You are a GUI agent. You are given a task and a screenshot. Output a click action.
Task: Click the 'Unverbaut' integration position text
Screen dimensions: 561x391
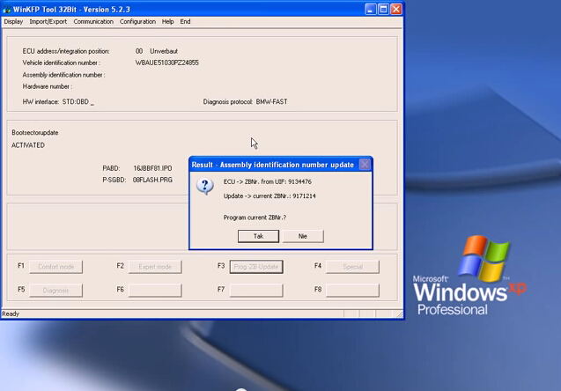click(x=164, y=51)
